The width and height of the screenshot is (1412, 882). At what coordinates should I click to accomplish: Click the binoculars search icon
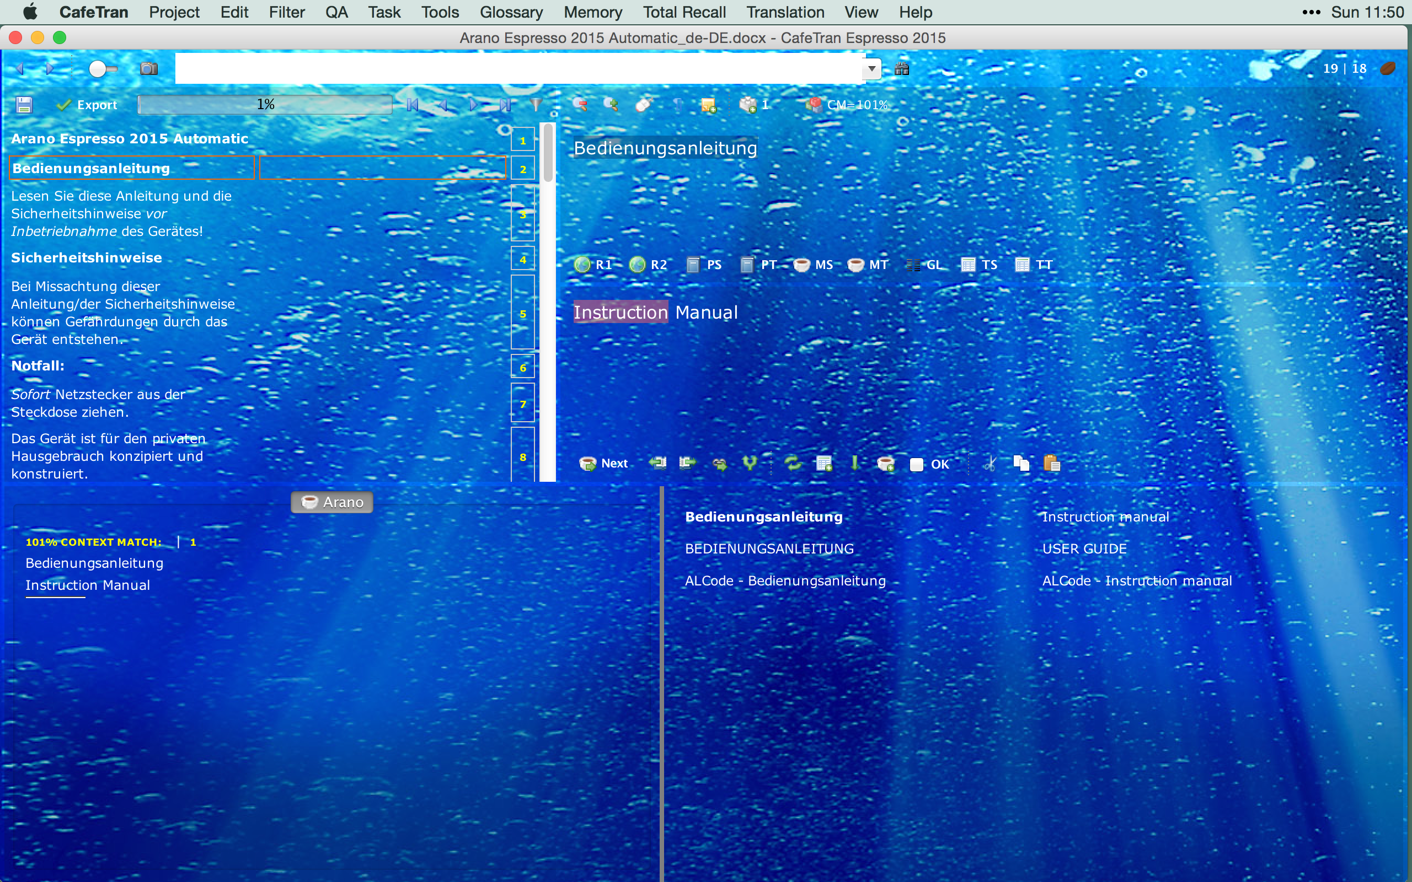point(901,69)
